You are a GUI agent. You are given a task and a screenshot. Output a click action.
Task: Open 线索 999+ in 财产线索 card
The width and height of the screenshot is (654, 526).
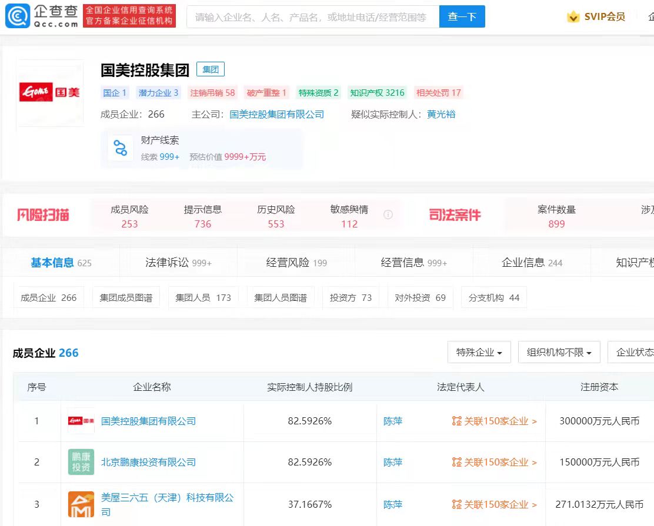pos(160,157)
